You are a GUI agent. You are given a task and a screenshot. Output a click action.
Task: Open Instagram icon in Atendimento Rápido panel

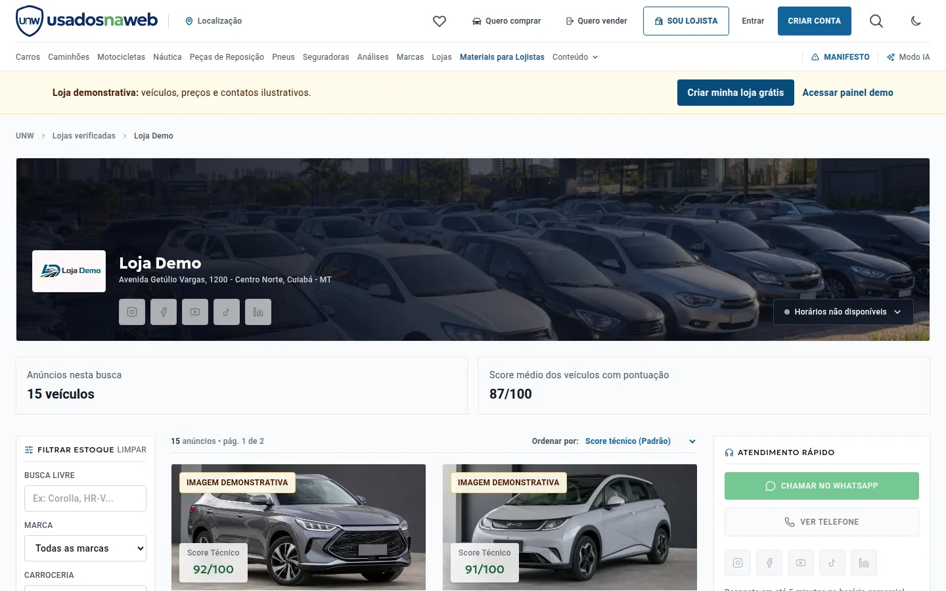pyautogui.click(x=738, y=563)
